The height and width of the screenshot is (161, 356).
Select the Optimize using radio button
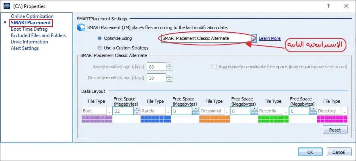(x=100, y=38)
